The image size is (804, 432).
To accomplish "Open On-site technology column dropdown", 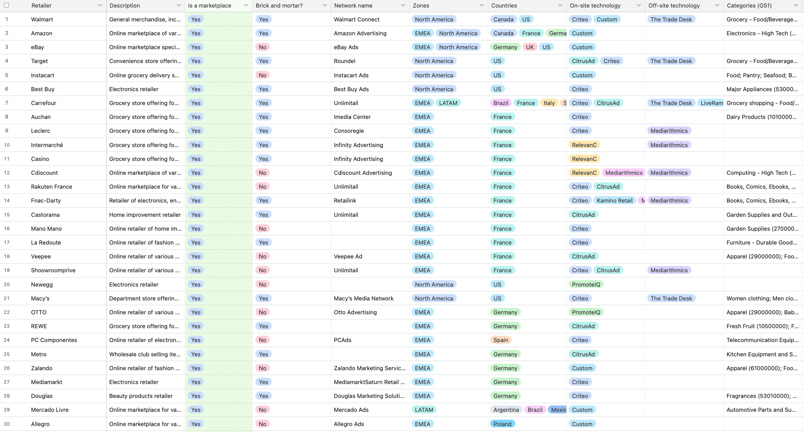I will point(639,5).
